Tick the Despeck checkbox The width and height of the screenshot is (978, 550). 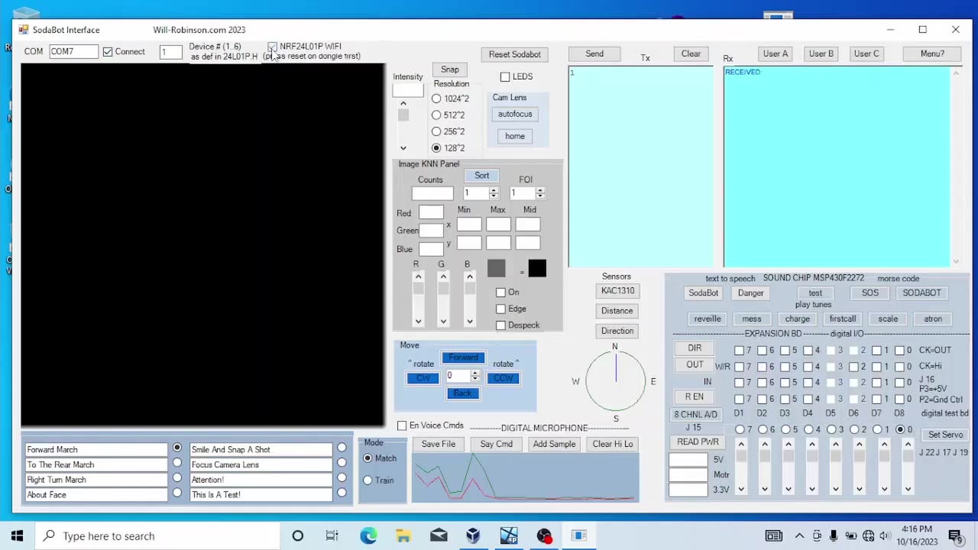coord(500,325)
